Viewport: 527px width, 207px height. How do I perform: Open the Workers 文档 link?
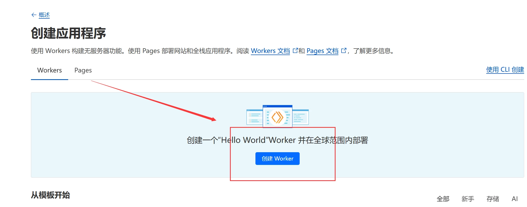[x=270, y=51]
